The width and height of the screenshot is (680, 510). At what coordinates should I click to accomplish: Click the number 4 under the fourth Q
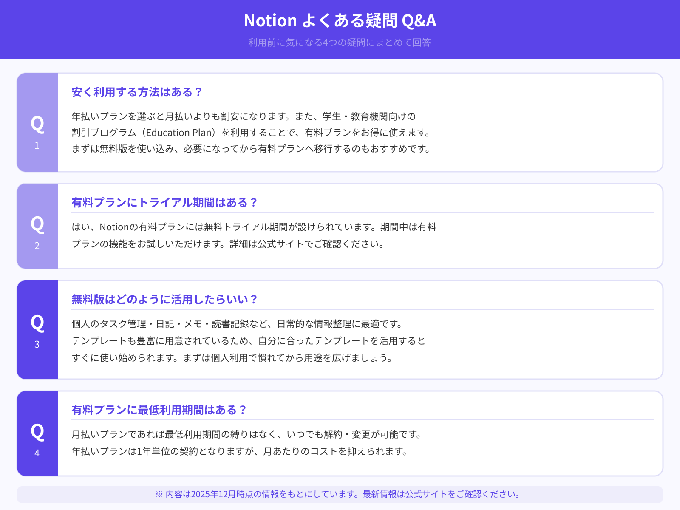(37, 453)
